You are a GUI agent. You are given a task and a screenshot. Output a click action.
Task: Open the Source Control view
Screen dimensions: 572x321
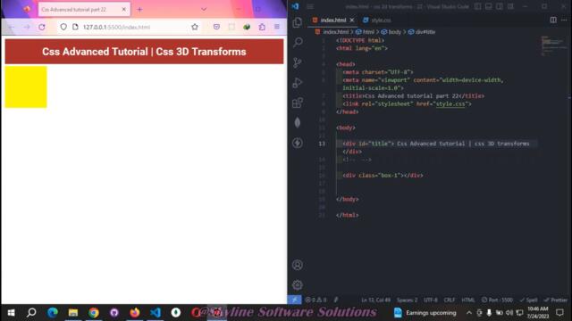coord(298,62)
